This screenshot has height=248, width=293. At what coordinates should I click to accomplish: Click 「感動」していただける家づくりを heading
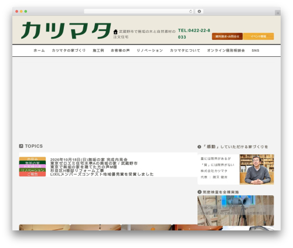point(236,147)
